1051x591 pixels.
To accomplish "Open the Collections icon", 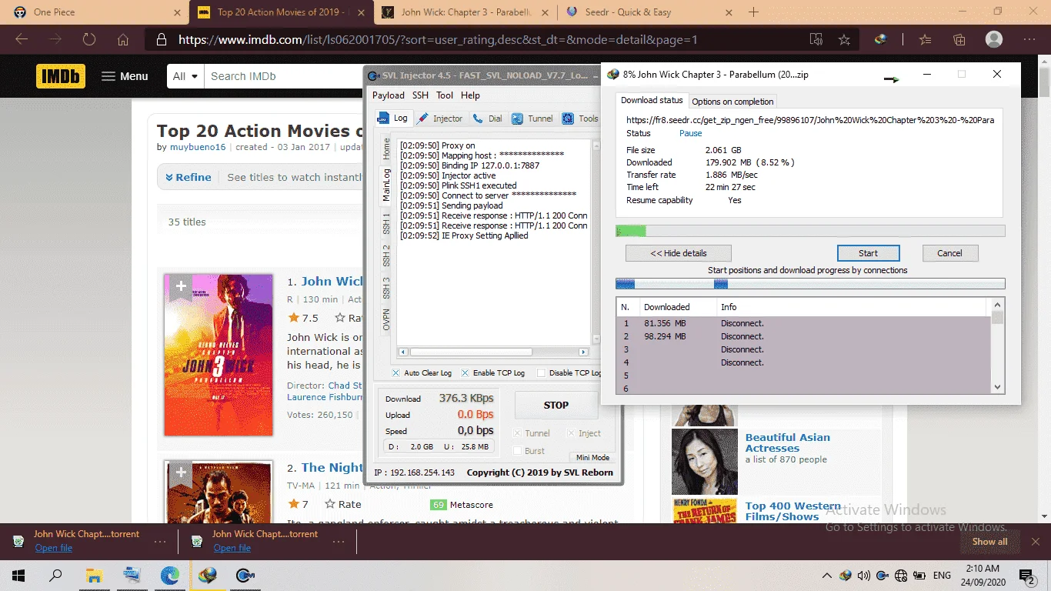I will [959, 39].
